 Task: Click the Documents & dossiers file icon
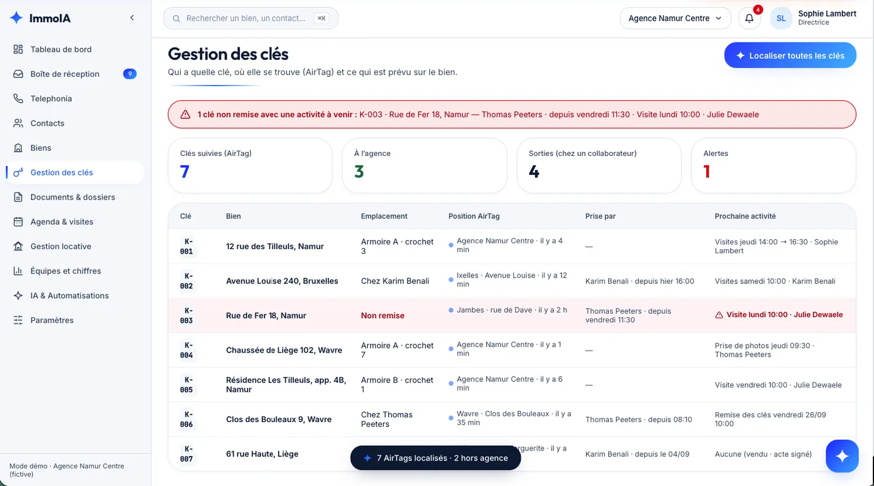(x=19, y=197)
